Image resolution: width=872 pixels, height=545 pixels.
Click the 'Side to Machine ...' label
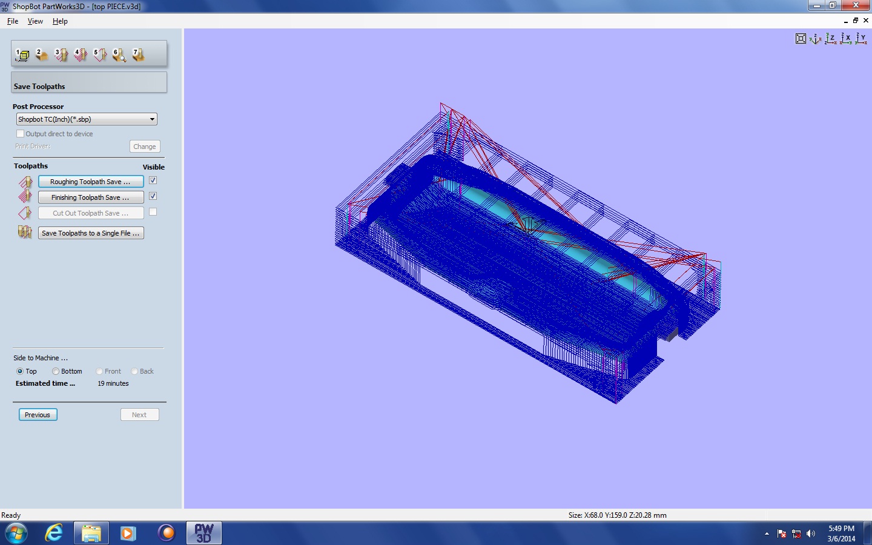pyautogui.click(x=41, y=358)
